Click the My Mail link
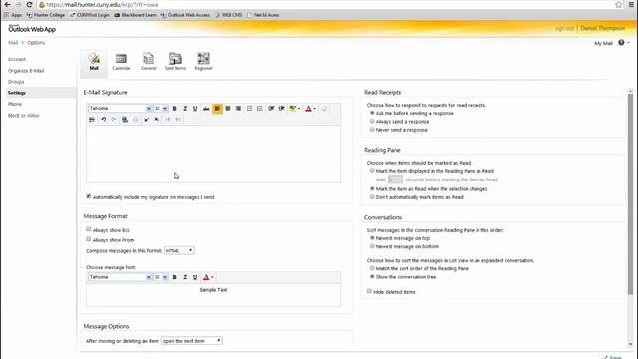Screen dimensions: 638x359 click(603, 43)
